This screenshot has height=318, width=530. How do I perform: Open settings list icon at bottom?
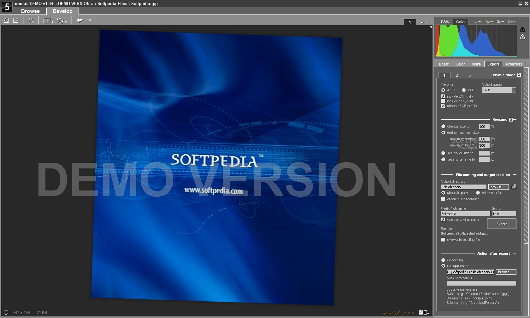click(x=421, y=313)
